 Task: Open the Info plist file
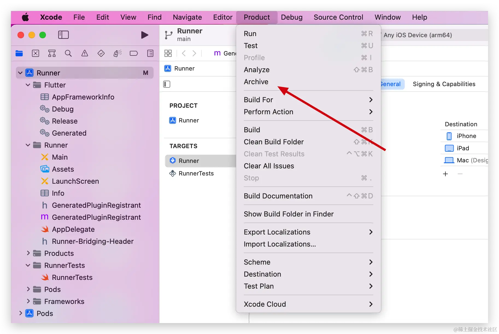coord(58,193)
